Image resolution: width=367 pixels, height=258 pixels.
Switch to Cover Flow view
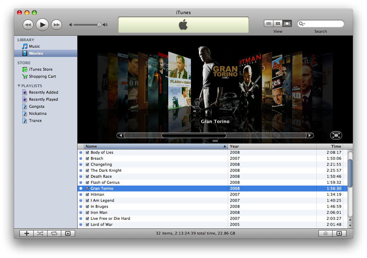tap(287, 24)
